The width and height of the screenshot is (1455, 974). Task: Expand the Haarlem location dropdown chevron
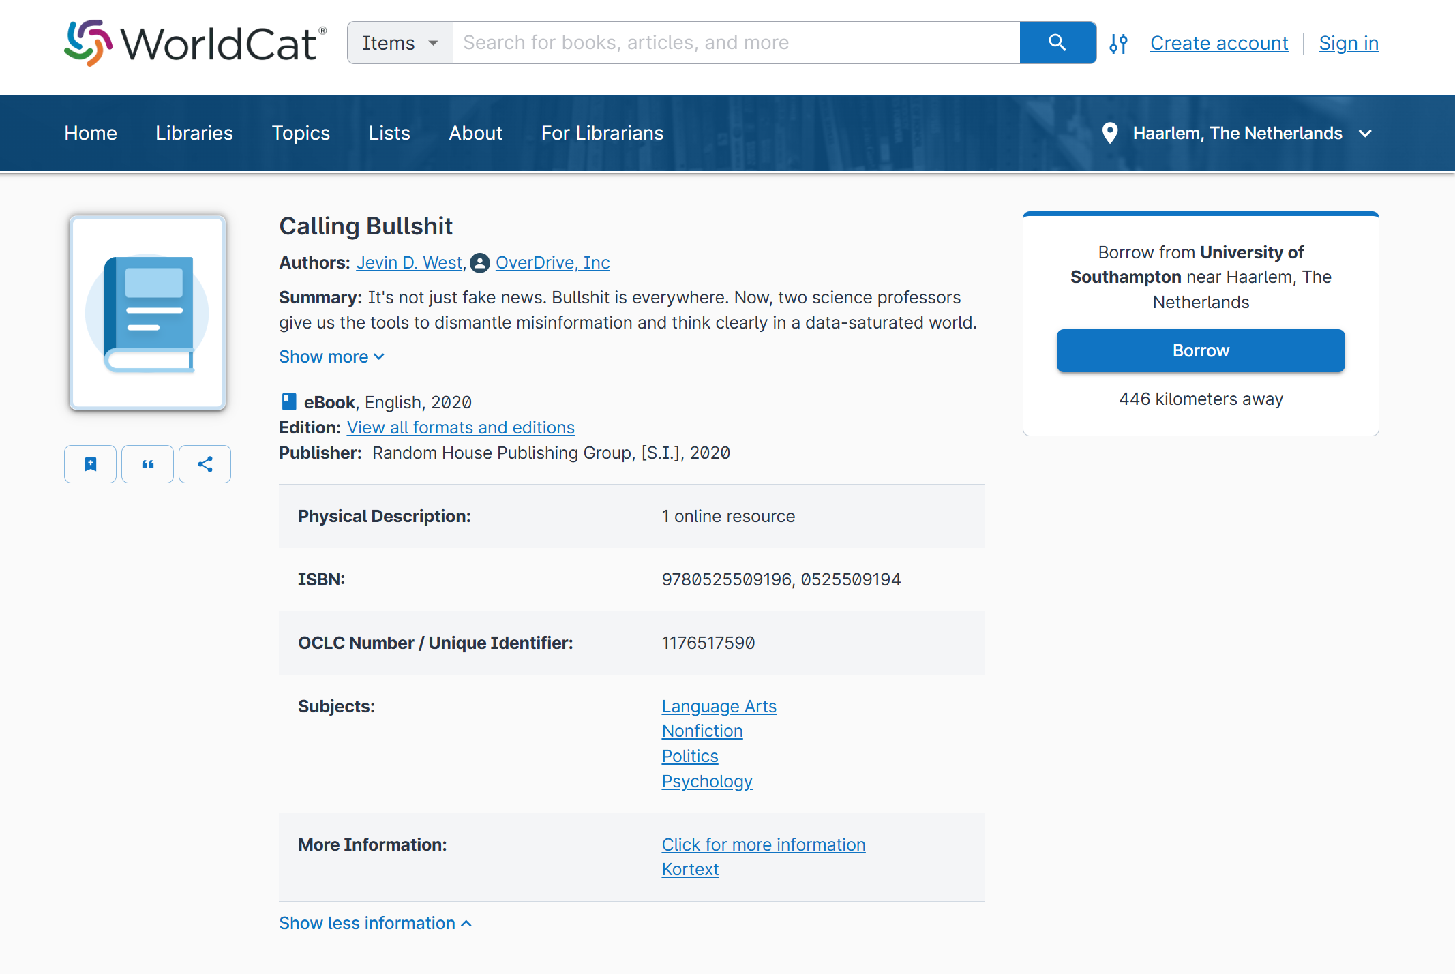(1365, 134)
